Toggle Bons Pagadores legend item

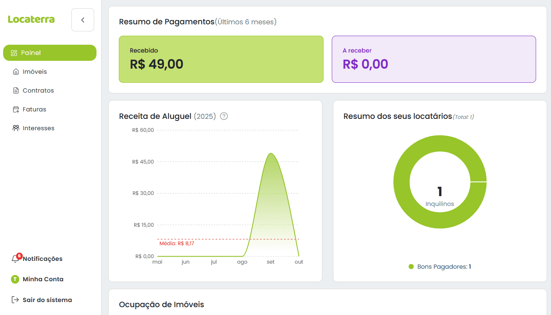pyautogui.click(x=440, y=267)
